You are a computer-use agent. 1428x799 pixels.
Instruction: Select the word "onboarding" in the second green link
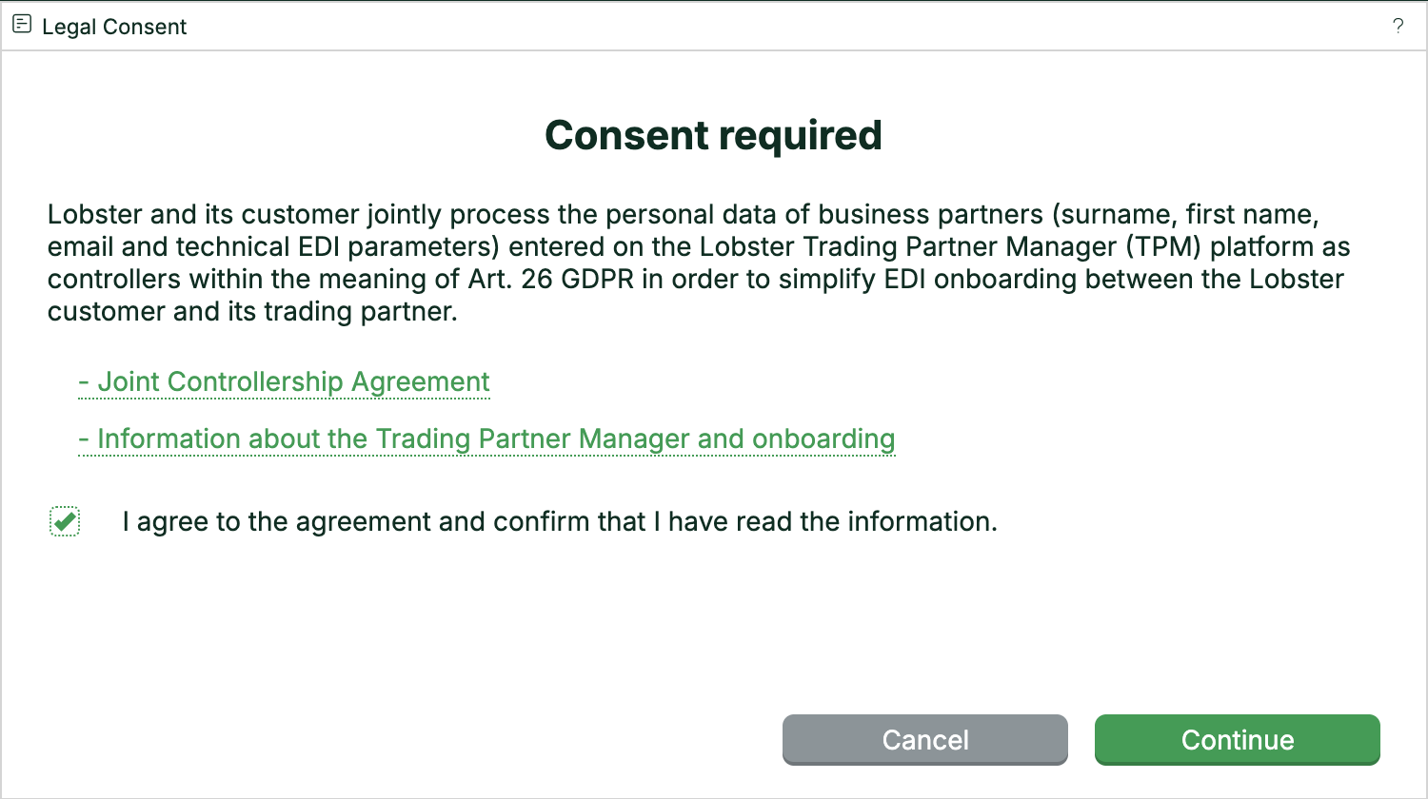(823, 438)
